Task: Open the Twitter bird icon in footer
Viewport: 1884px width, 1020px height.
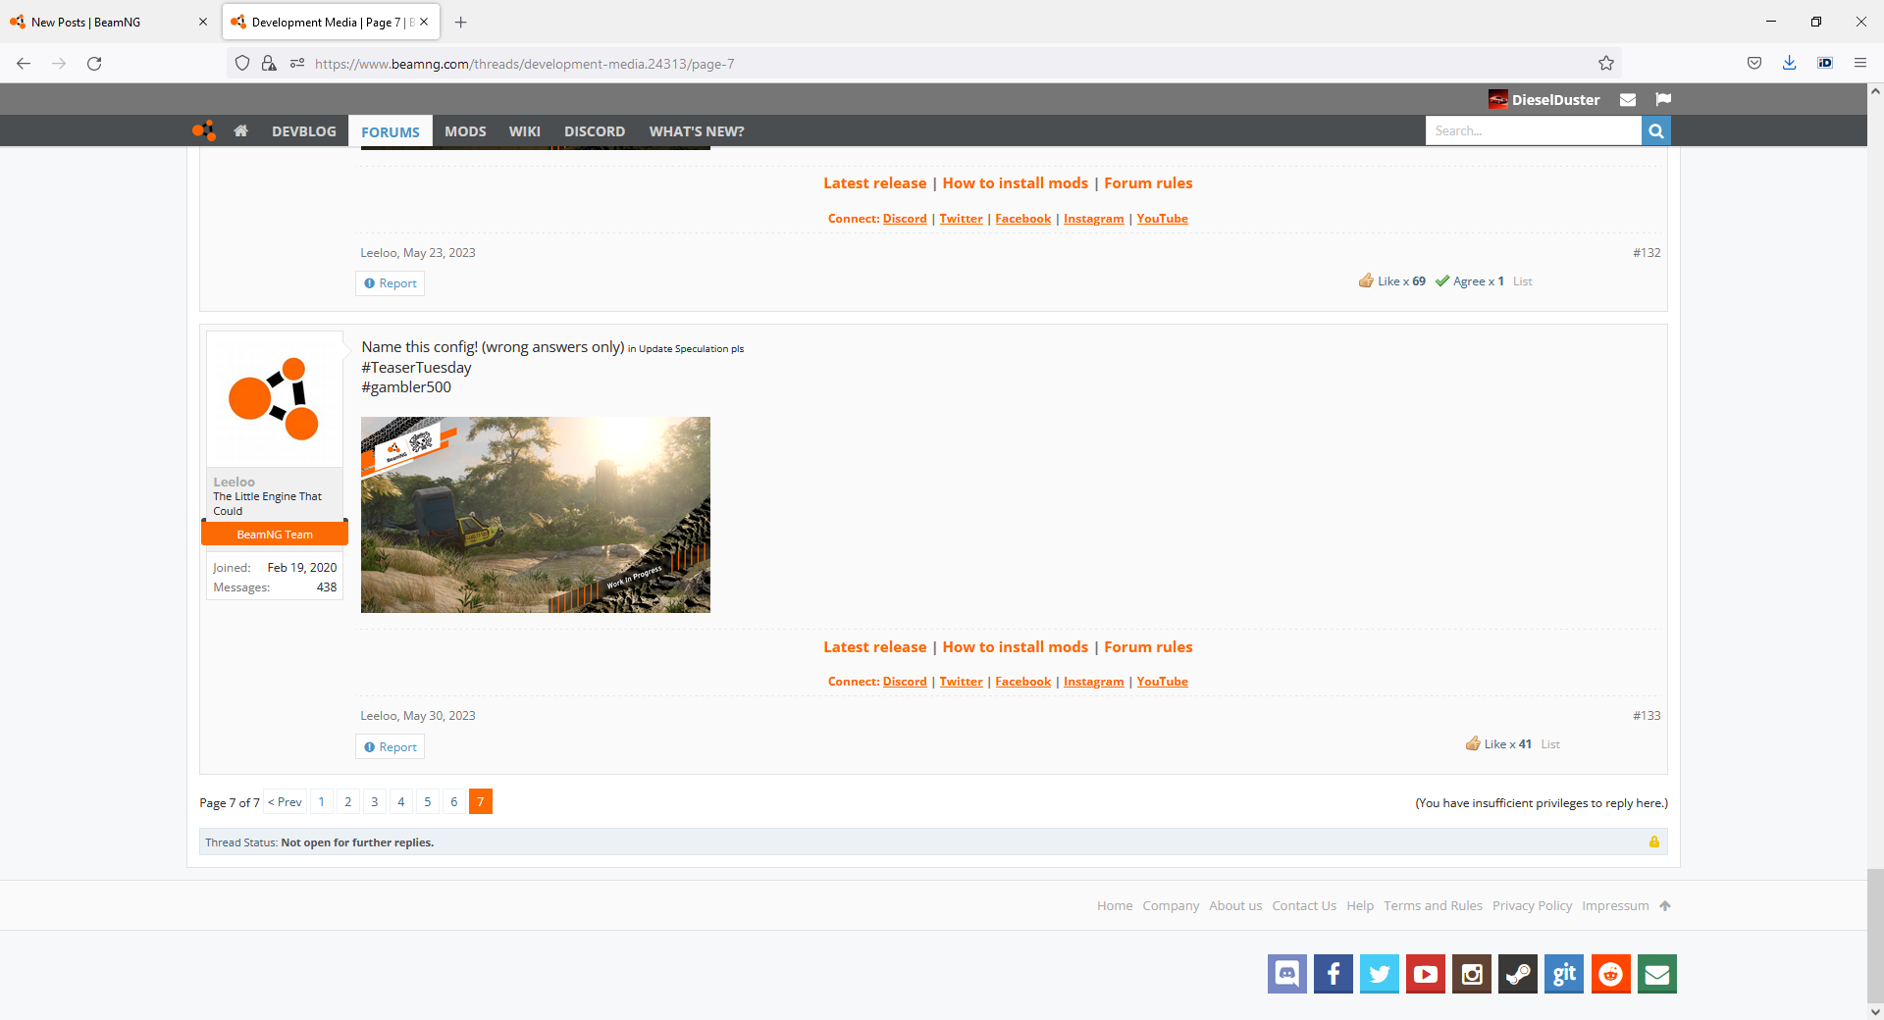Action: 1379,974
